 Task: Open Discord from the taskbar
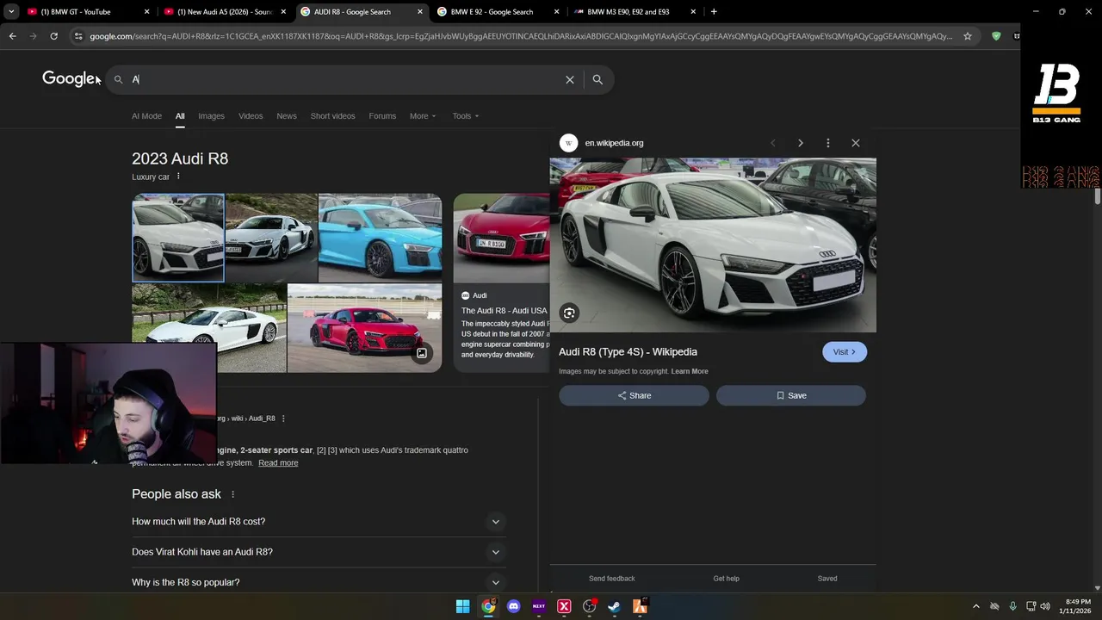[514, 606]
